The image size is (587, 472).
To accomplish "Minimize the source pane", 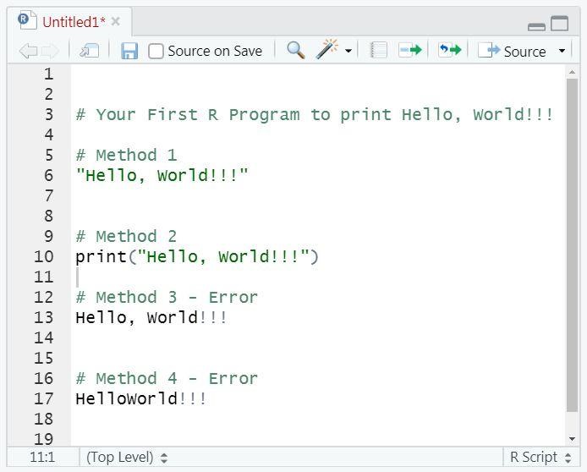I will coord(536,26).
